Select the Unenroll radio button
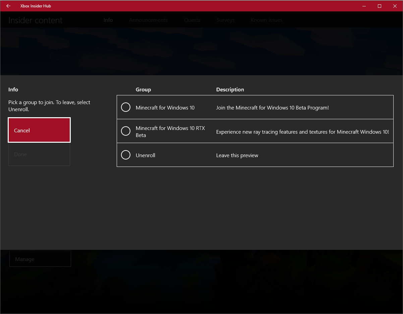The width and height of the screenshot is (403, 314). [126, 155]
